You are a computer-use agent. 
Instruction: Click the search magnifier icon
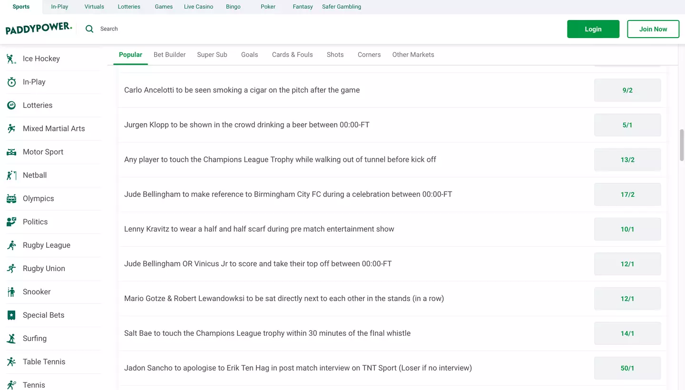pyautogui.click(x=89, y=29)
